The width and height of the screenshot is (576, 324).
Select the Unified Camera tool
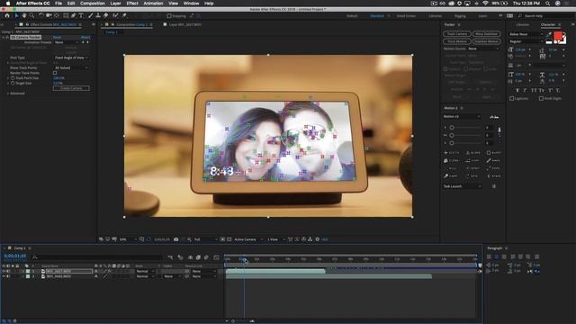[49, 16]
